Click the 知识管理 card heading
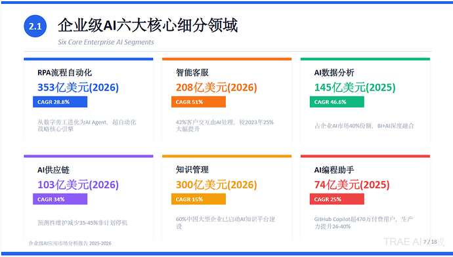Screen dimensions: 453x257 pyautogui.click(x=192, y=170)
